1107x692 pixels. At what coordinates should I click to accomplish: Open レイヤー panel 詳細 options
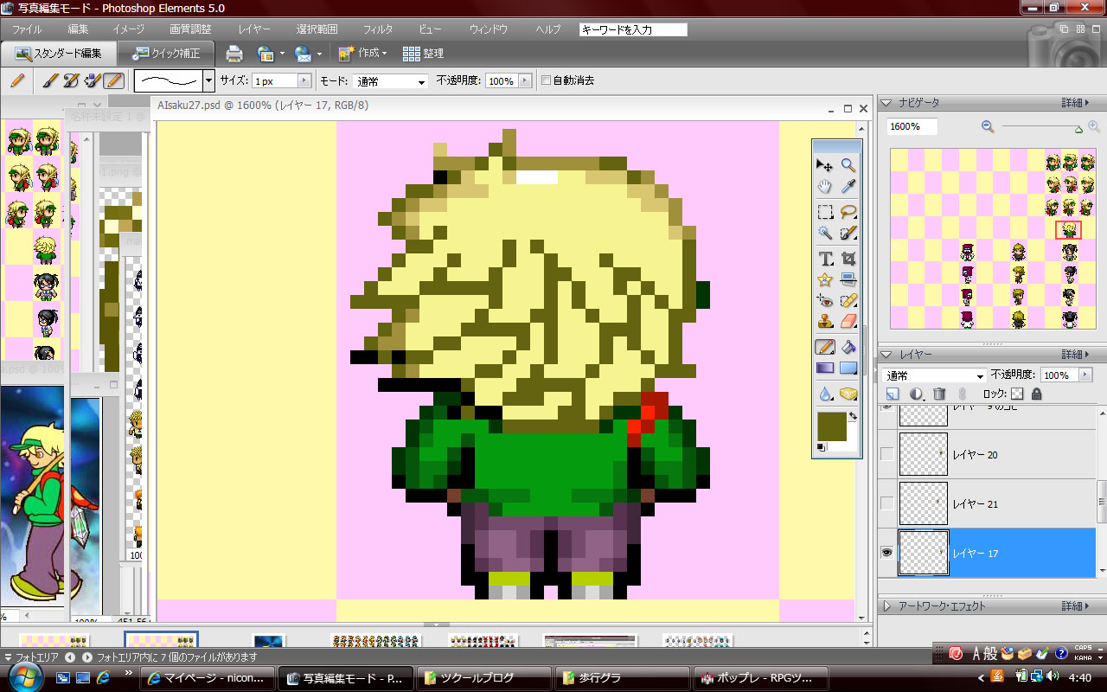[1076, 355]
